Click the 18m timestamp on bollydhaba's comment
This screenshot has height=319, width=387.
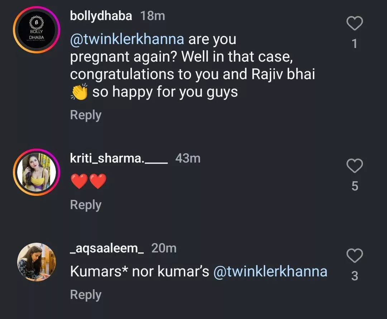pos(152,16)
